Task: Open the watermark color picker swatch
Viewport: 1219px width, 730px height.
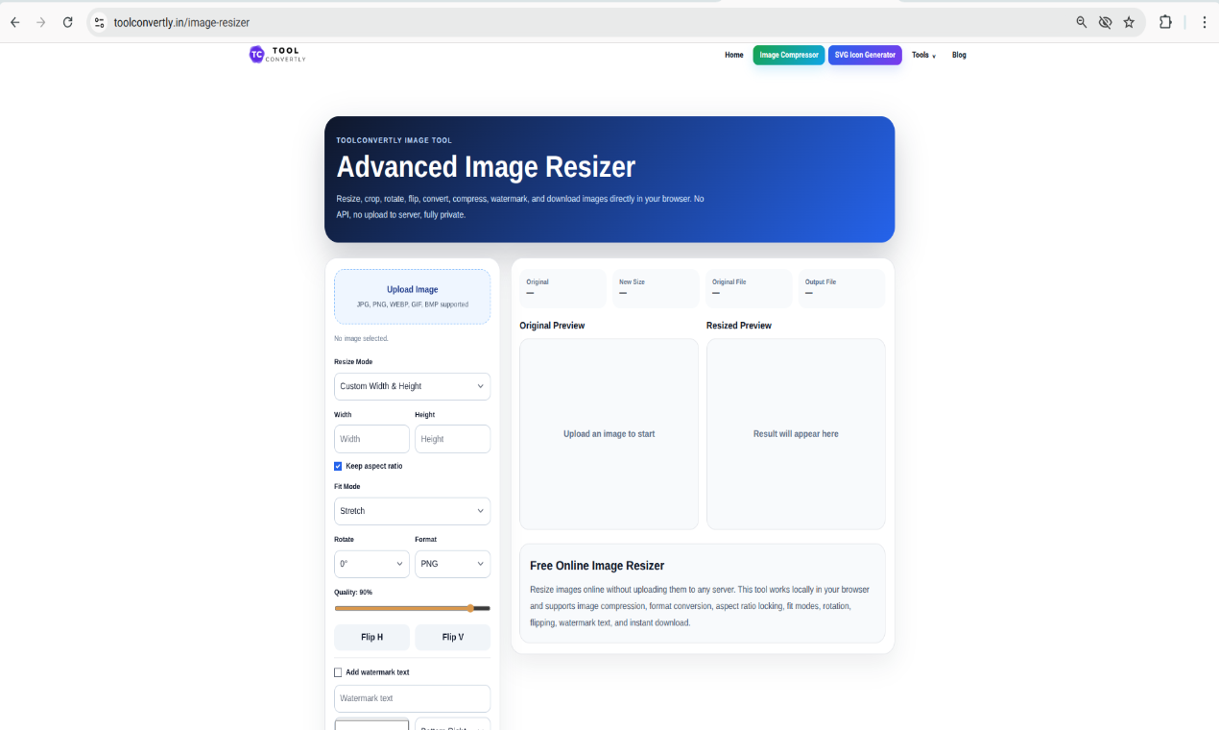Action: [371, 724]
